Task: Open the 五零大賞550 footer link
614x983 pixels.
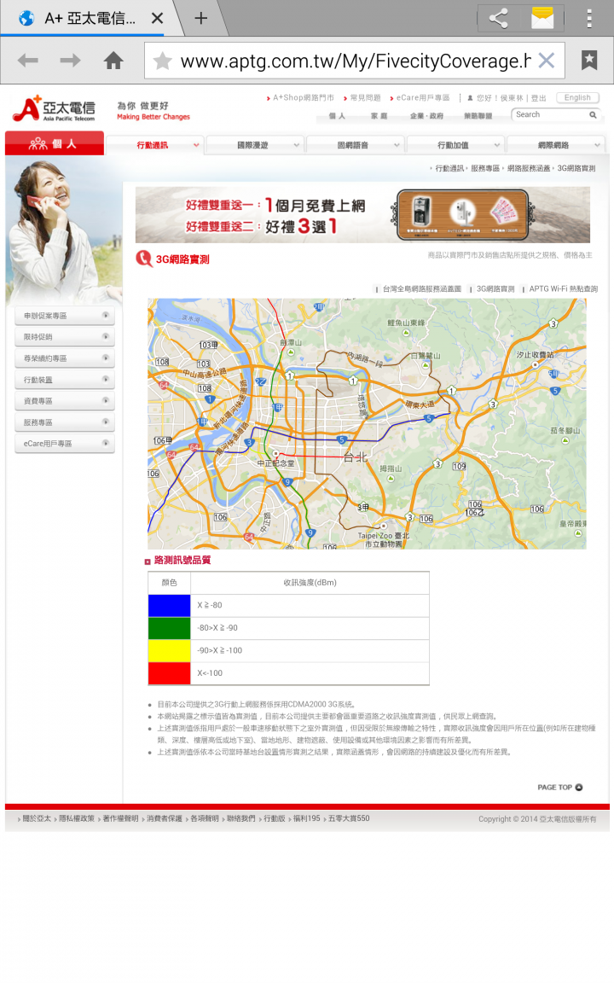Action: (348, 819)
